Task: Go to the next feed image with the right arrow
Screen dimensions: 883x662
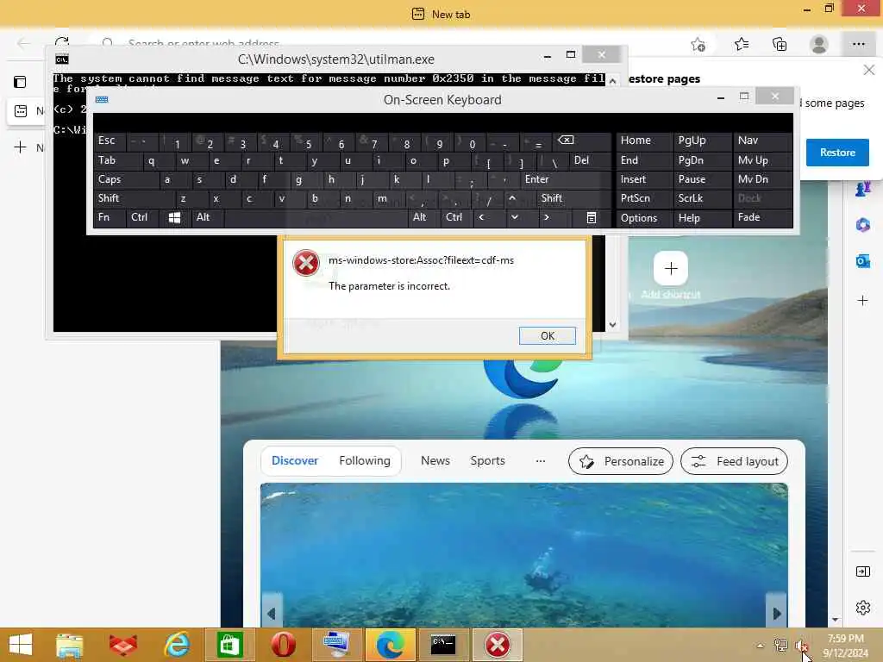Action: (x=777, y=613)
